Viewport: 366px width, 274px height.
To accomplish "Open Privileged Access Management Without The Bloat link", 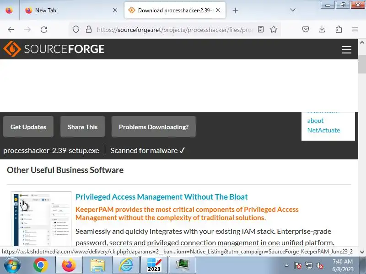I will tap(161, 197).
